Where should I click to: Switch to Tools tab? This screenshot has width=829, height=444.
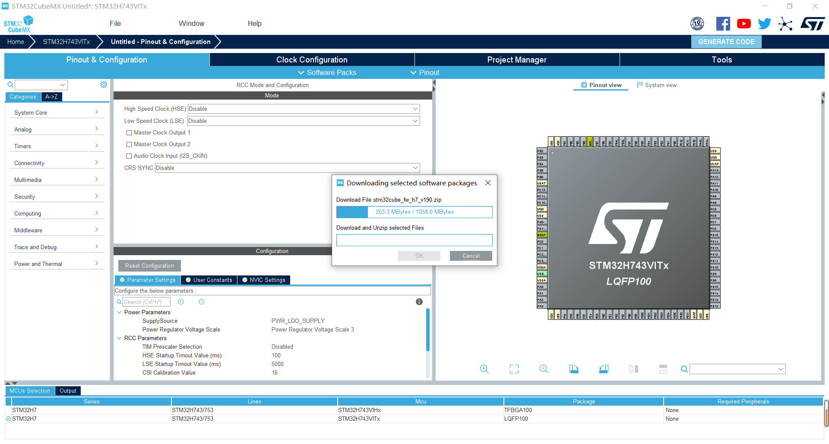[722, 59]
